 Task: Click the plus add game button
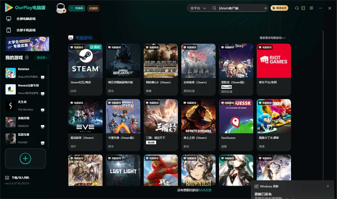coord(25,158)
